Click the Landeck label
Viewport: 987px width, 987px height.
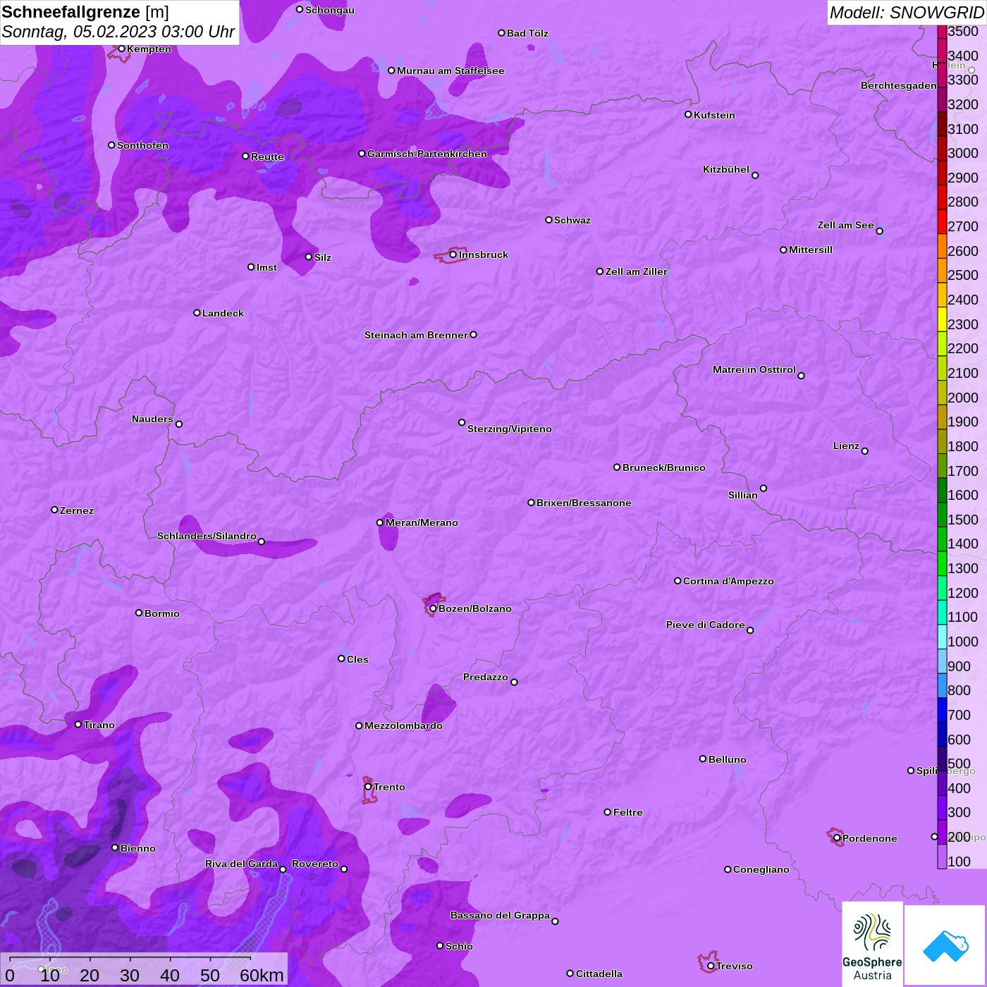(x=223, y=313)
